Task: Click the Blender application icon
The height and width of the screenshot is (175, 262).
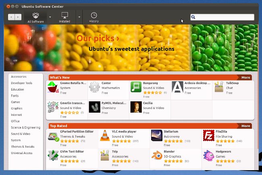Action: [x=157, y=155]
